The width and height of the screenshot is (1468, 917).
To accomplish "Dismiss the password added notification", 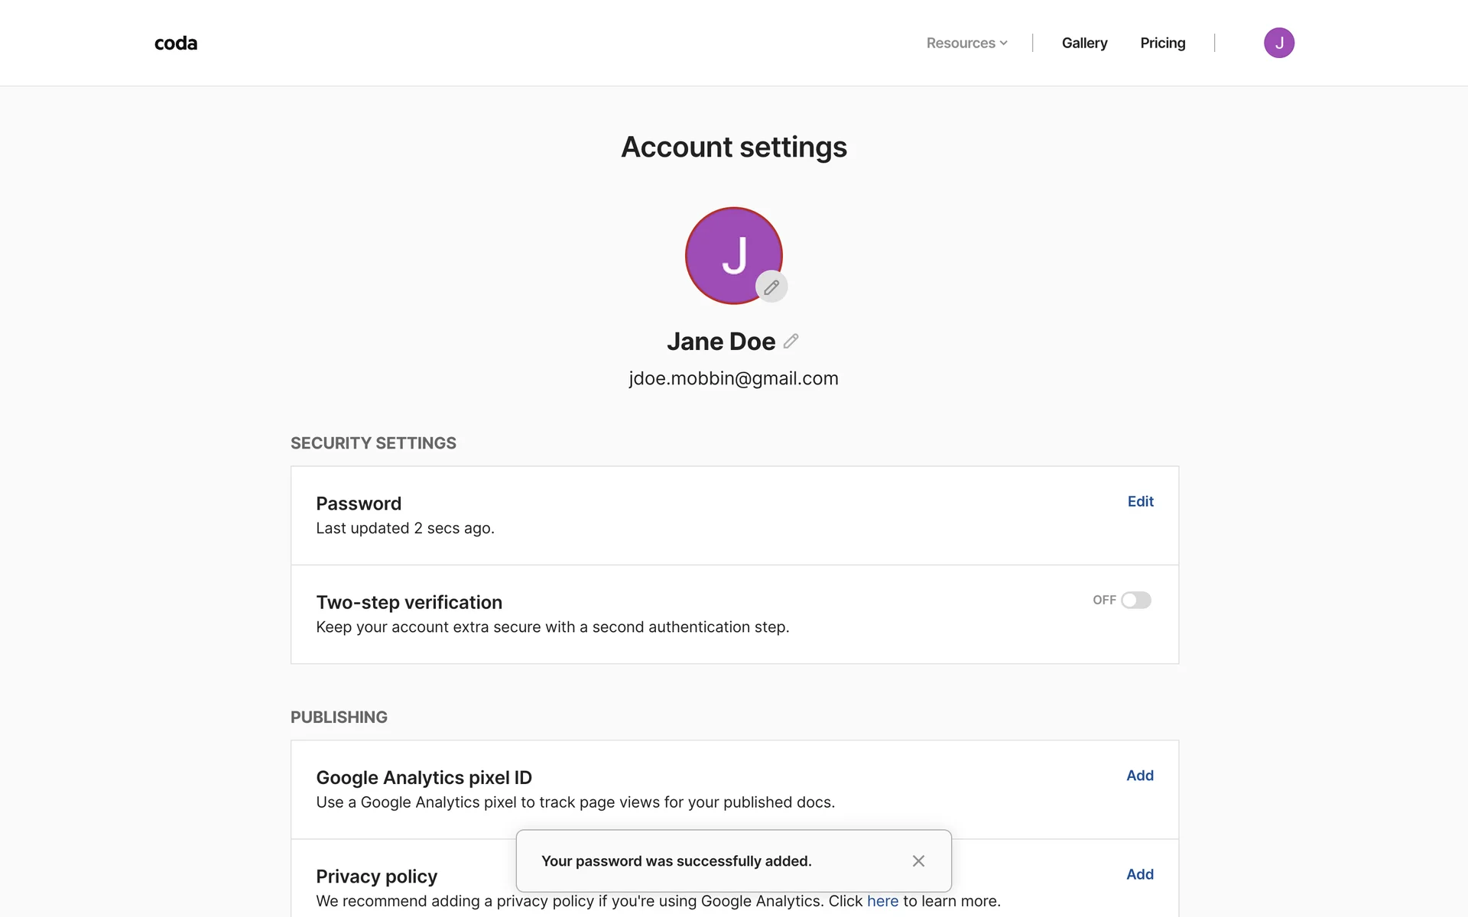I will point(918,861).
